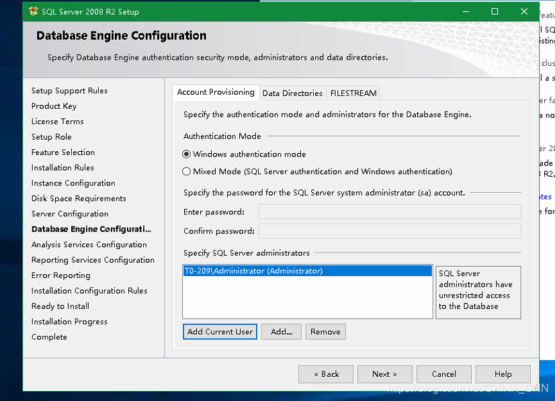
Task: Cancel the SQL Server setup
Action: coord(444,374)
